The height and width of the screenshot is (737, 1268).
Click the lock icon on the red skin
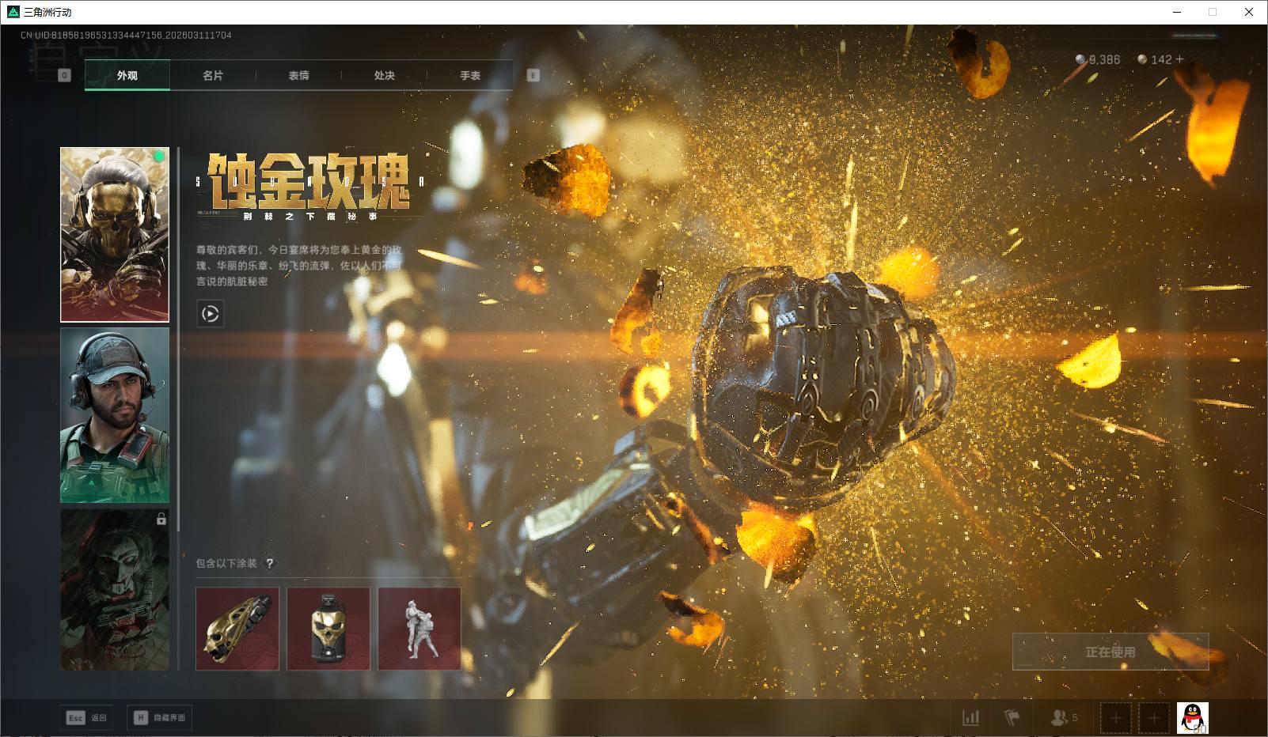pyautogui.click(x=161, y=519)
